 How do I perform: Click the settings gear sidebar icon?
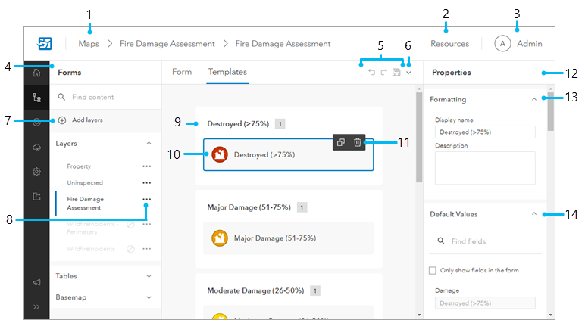click(x=36, y=172)
